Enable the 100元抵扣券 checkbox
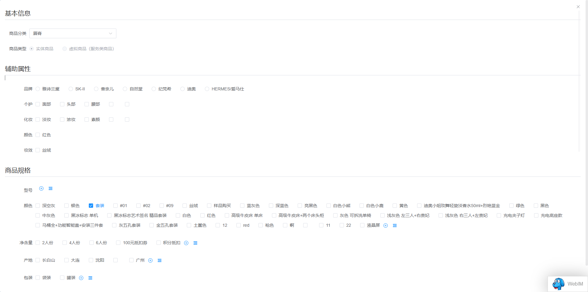The height and width of the screenshot is (292, 588). [x=118, y=243]
